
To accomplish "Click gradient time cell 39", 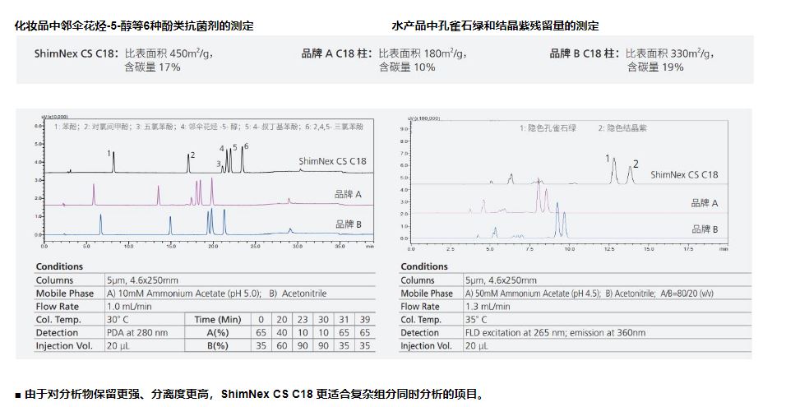I will coord(365,319).
